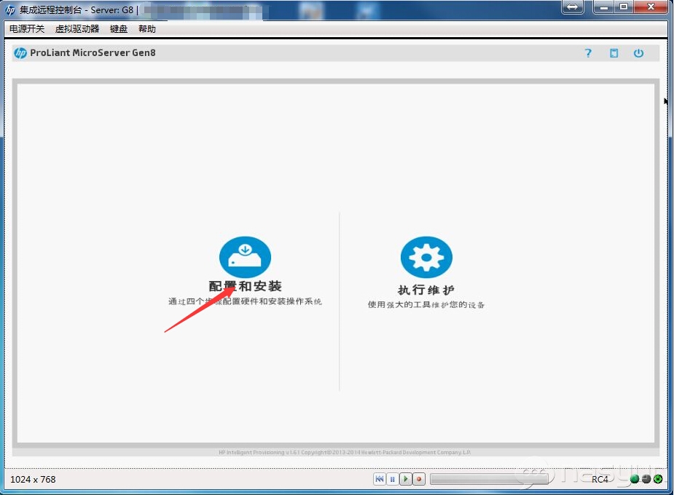674x495 pixels.
Task: Open the 电源开关 power switch menu
Action: tap(27, 29)
